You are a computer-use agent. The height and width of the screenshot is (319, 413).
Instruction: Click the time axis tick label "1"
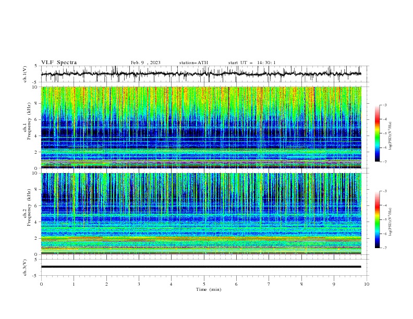coord(74,284)
